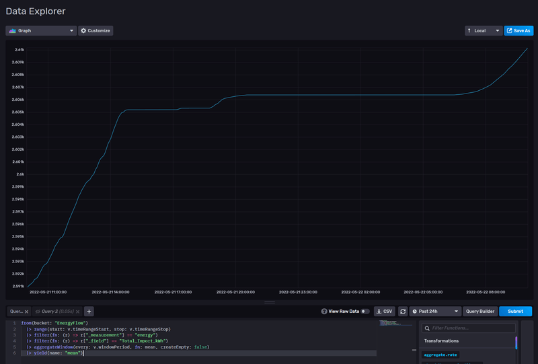Image resolution: width=538 pixels, height=364 pixels.
Task: Select the aggregate.rate function
Action: pyautogui.click(x=440, y=355)
